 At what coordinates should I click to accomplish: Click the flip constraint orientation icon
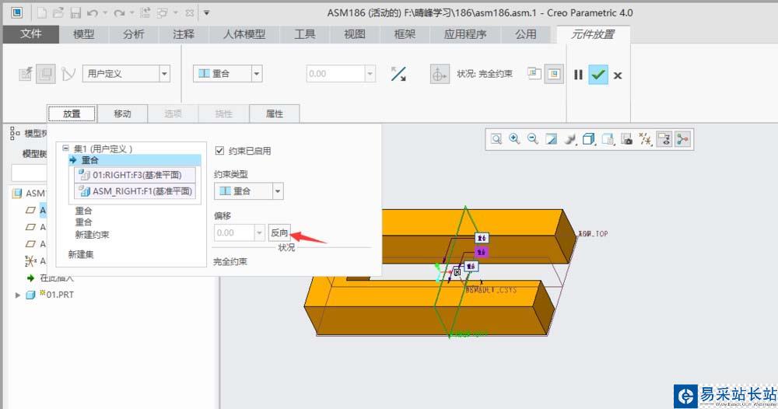[x=398, y=74]
